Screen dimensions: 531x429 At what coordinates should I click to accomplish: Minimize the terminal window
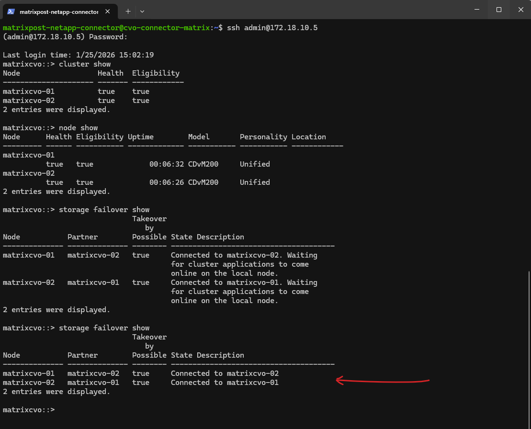tap(476, 10)
